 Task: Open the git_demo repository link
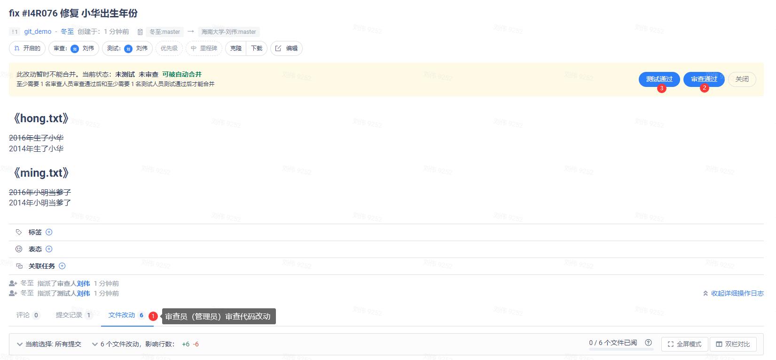click(x=38, y=31)
